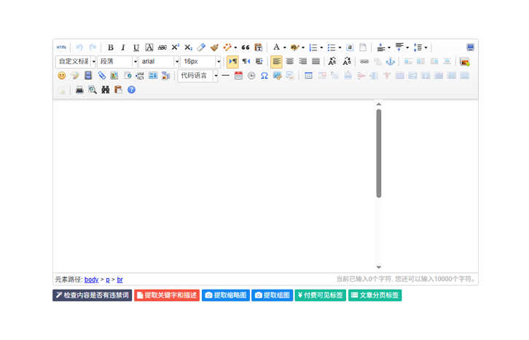Viewport: 529px width, 340px height.
Task: Expand the line height options
Action: pyautogui.click(x=426, y=47)
